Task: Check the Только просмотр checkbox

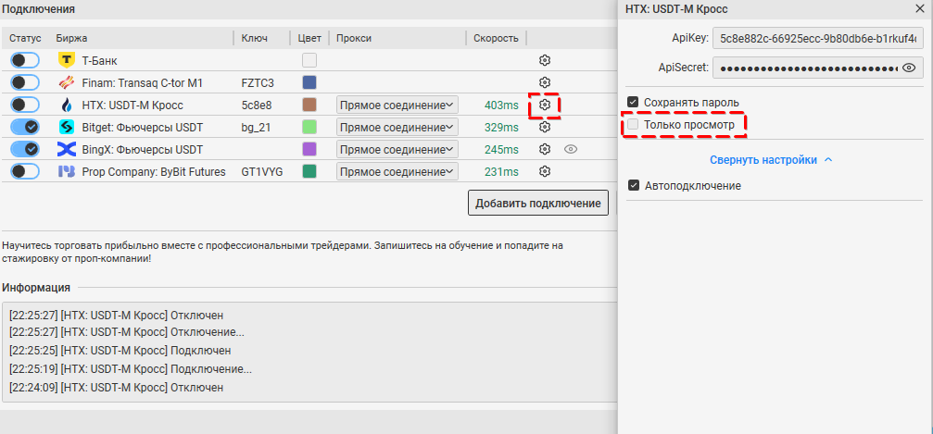Action: 634,124
